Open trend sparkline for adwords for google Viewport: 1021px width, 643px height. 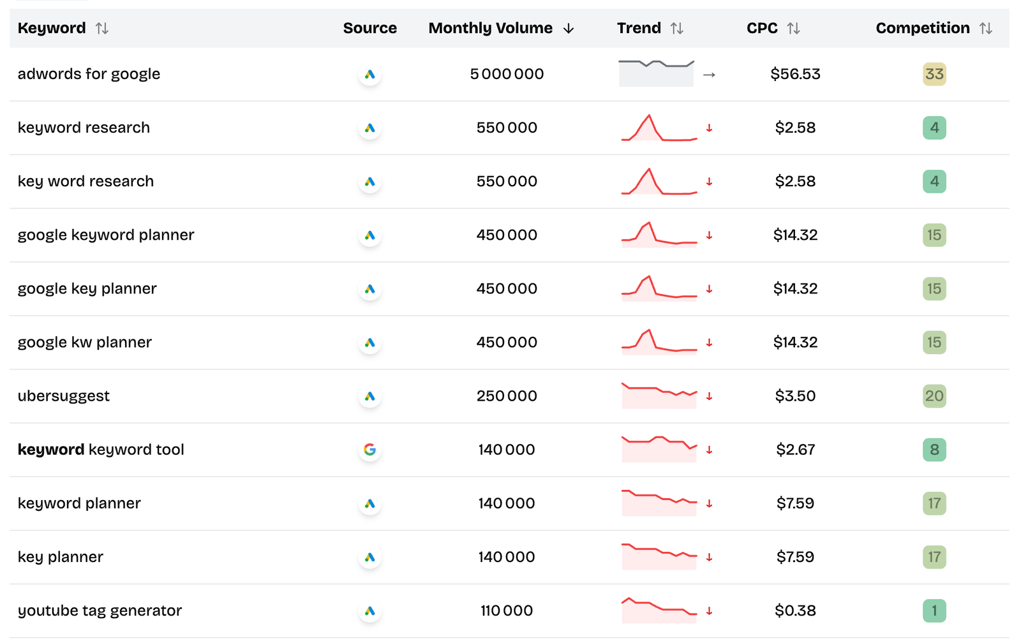tap(657, 73)
